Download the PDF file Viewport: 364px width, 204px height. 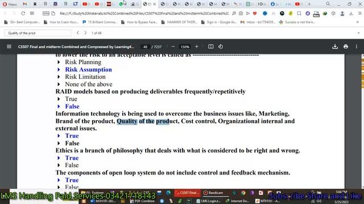pyautogui.click(x=335, y=46)
